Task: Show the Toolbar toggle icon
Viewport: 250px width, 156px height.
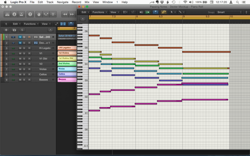Action: [21, 14]
